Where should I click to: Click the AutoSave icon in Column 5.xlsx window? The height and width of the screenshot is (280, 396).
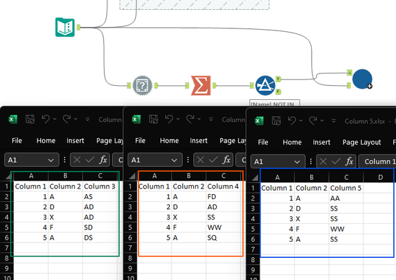tap(276, 121)
